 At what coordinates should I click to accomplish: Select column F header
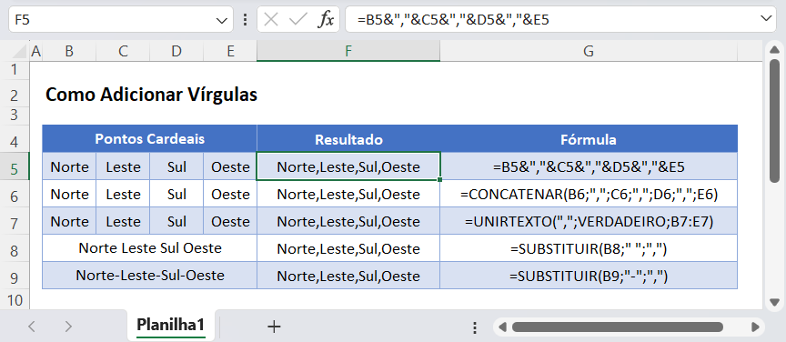tap(348, 51)
